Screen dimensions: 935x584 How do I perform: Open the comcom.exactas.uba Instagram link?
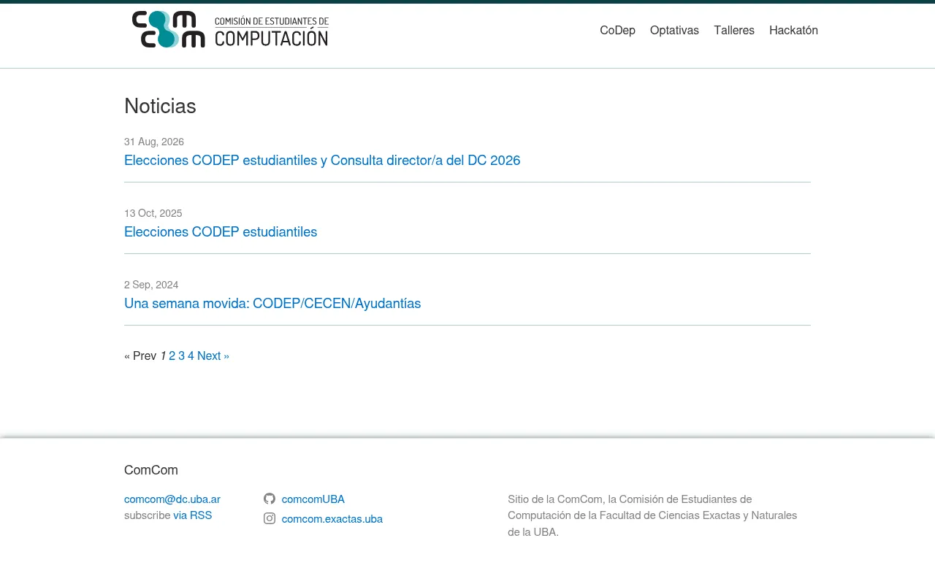(x=332, y=519)
